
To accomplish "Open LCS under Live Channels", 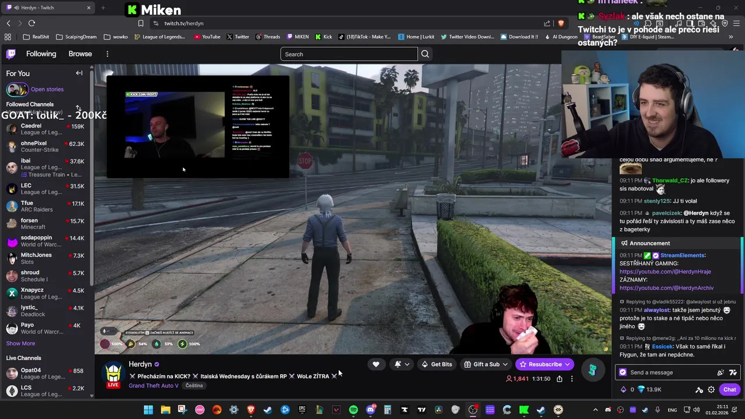I will coord(45,391).
